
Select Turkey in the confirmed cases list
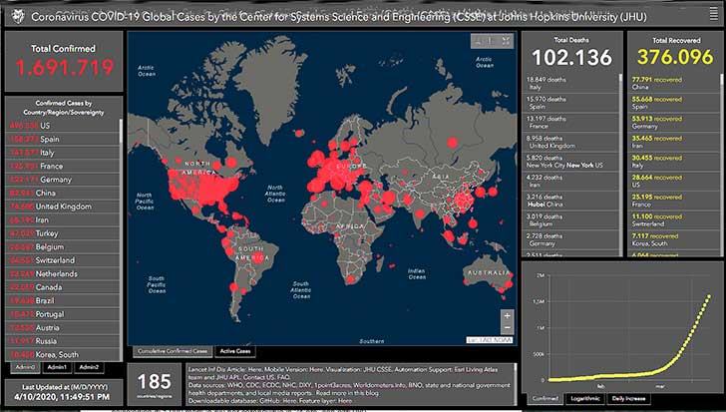click(x=63, y=233)
